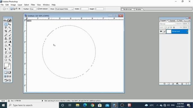The image size is (193, 108).
Task: Choose Subtract from selection mode
Action: (x=17, y=9)
